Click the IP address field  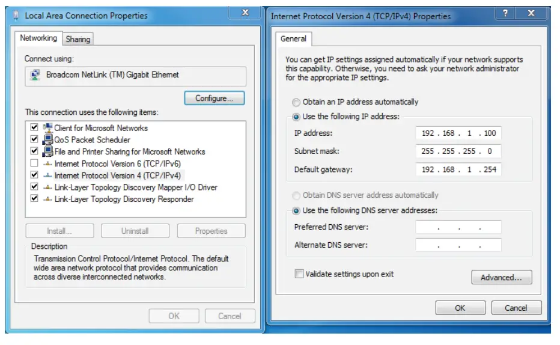[x=458, y=133]
